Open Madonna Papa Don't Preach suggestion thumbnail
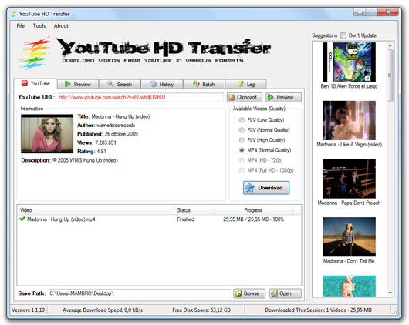This screenshot has width=409, height=325. (349, 179)
